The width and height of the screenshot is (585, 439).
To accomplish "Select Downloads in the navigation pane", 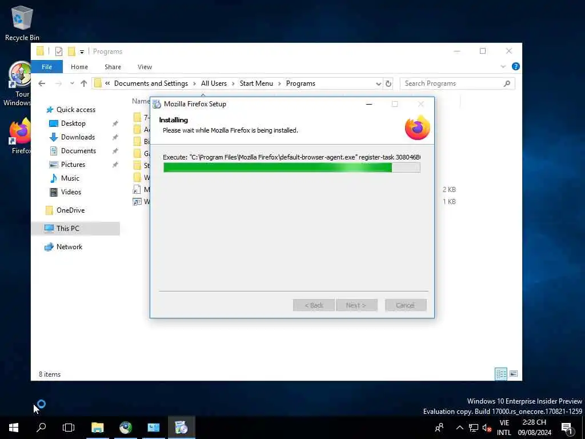I will pyautogui.click(x=78, y=137).
